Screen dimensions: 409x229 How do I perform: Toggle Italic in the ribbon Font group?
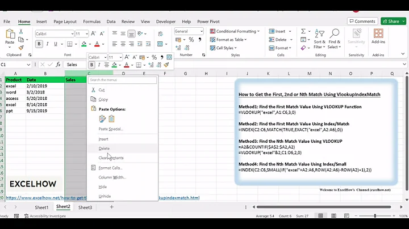tap(47, 44)
